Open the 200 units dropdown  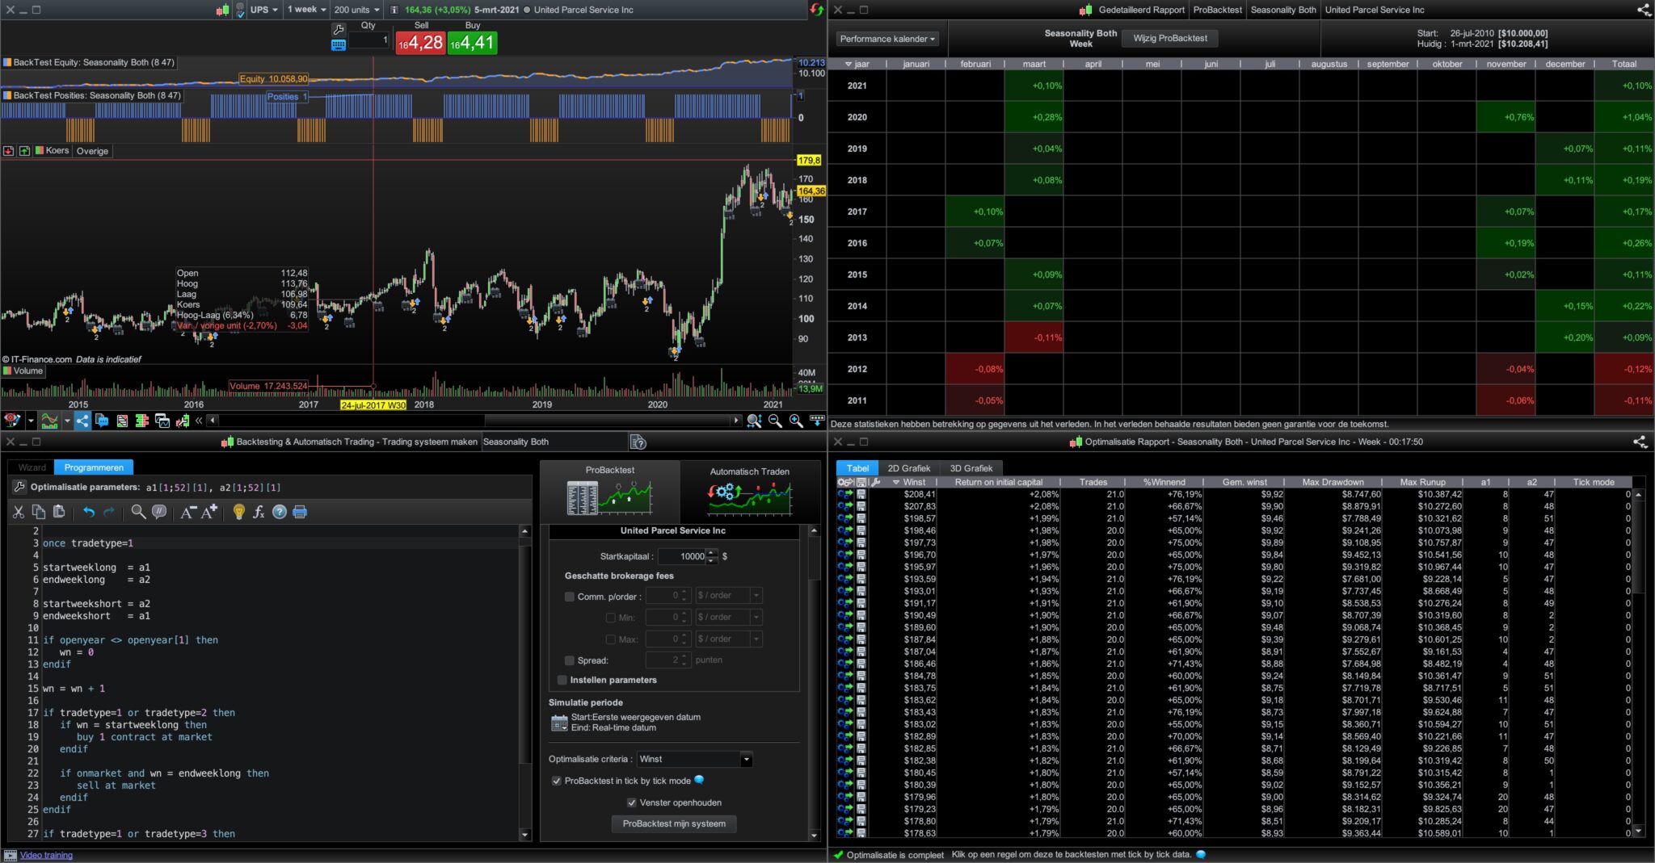pyautogui.click(x=356, y=10)
